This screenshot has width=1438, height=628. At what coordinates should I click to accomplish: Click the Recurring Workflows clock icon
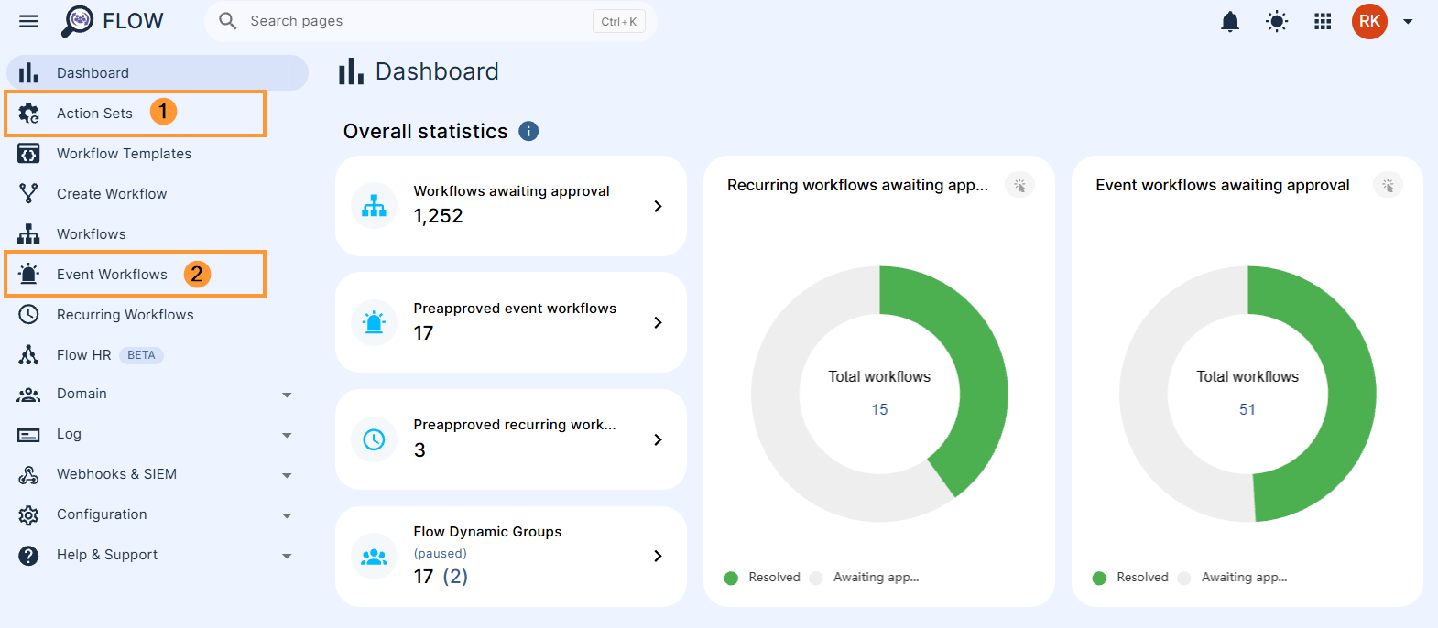coord(29,314)
